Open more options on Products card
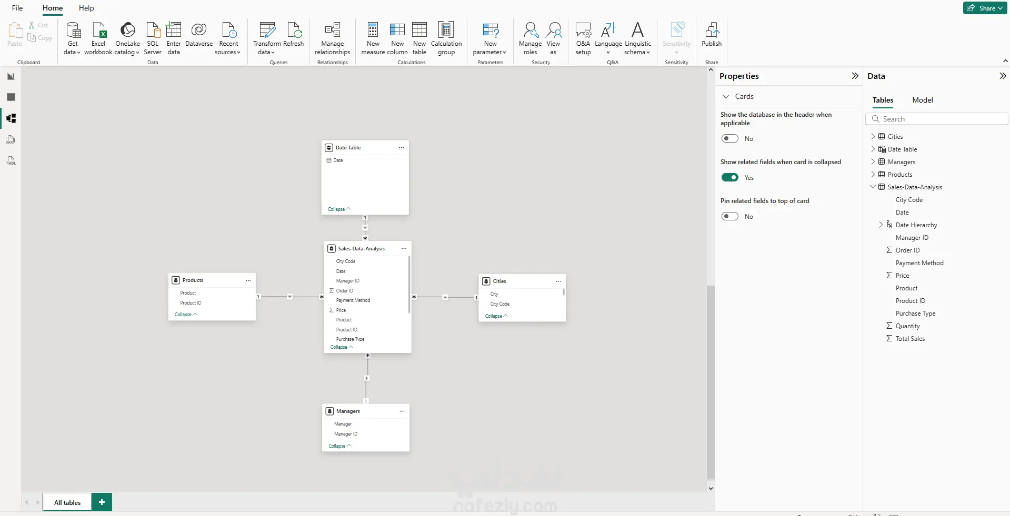The image size is (1010, 516). coord(248,280)
